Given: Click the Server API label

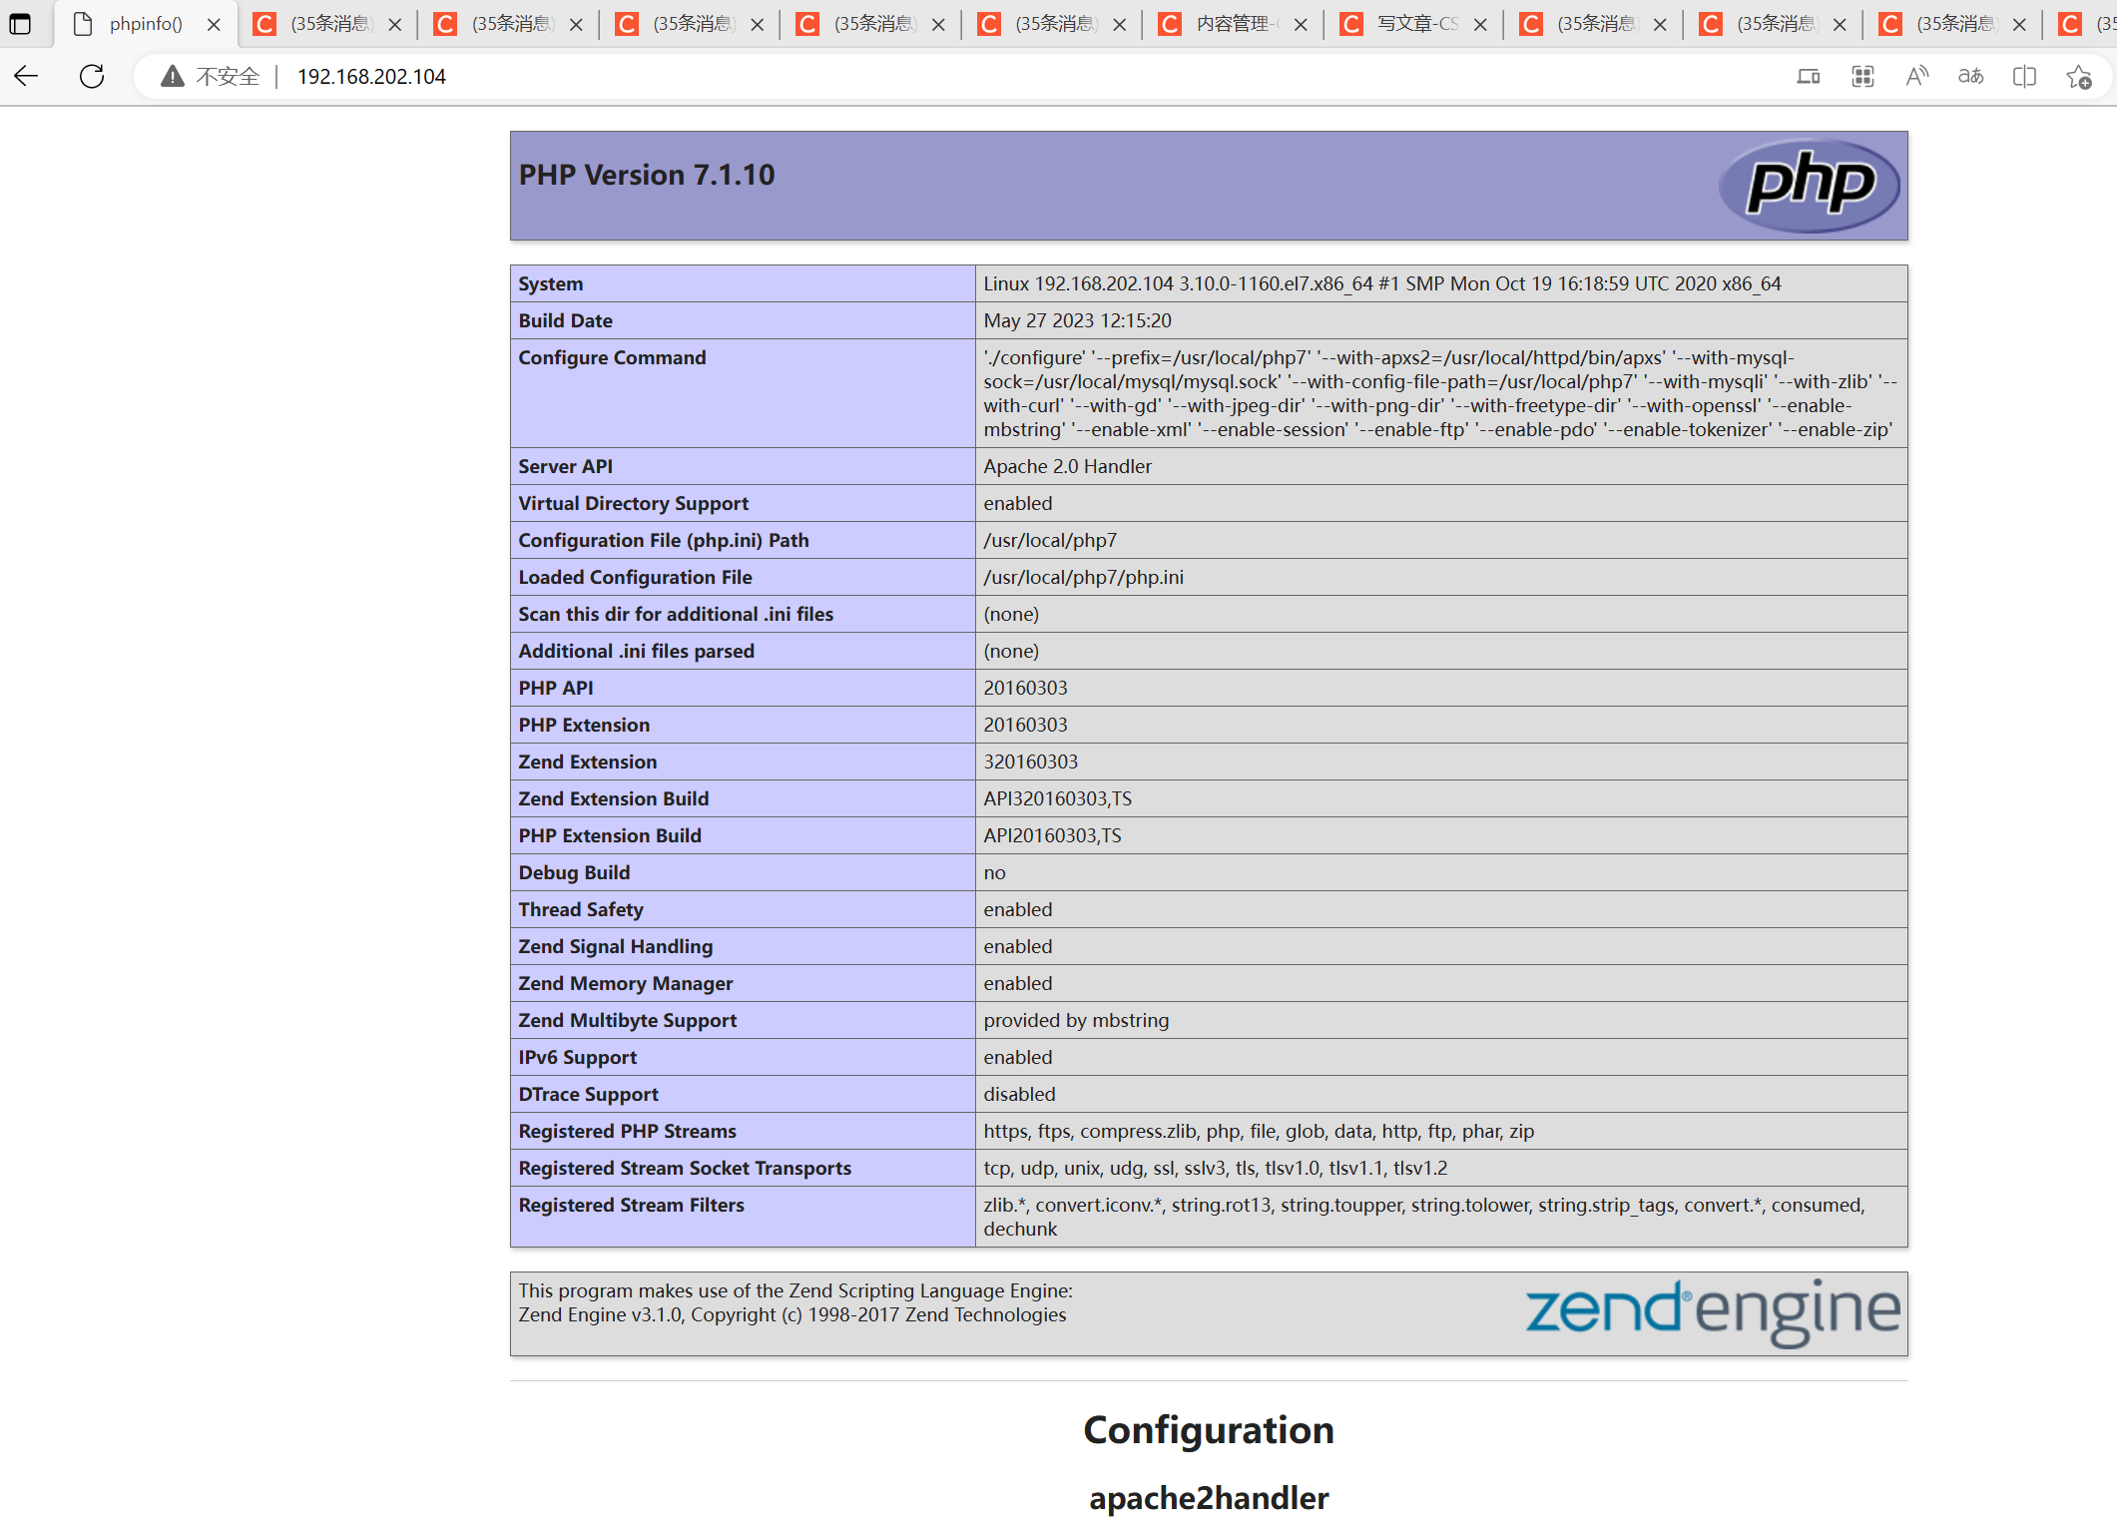Looking at the screenshot, I should click(566, 466).
